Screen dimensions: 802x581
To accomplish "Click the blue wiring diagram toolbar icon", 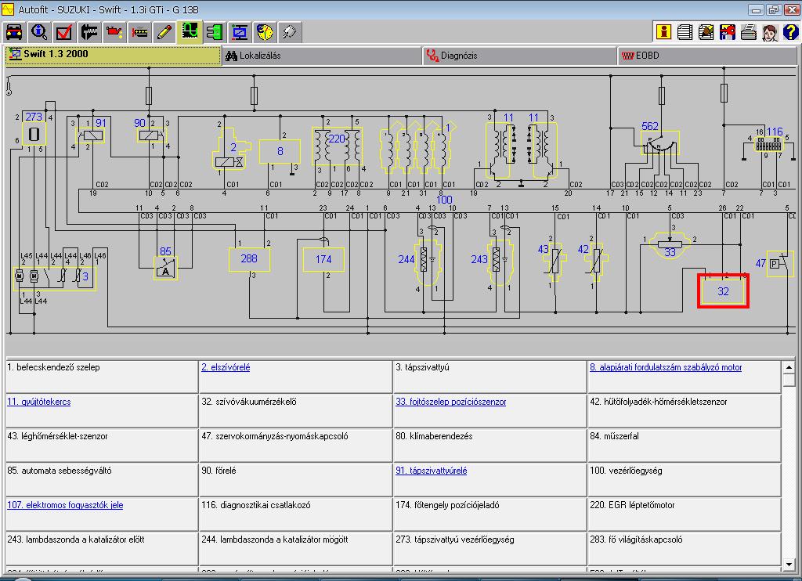I will [x=240, y=32].
